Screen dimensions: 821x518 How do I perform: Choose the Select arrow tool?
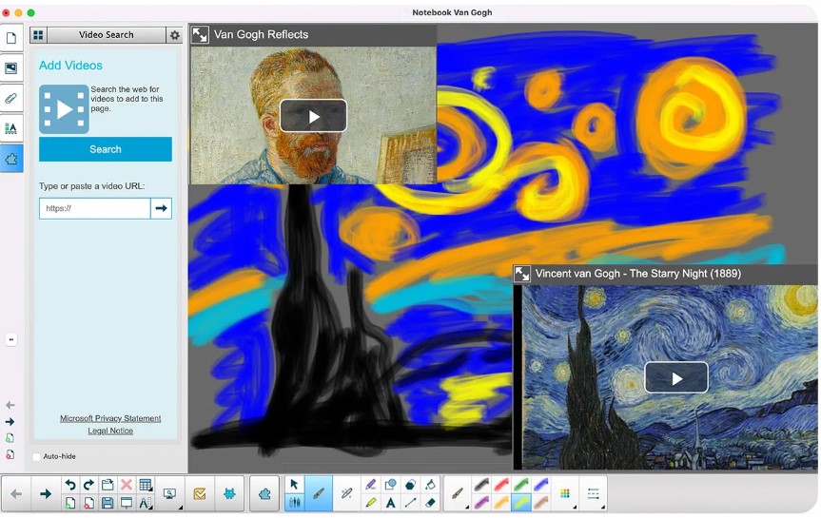[294, 485]
